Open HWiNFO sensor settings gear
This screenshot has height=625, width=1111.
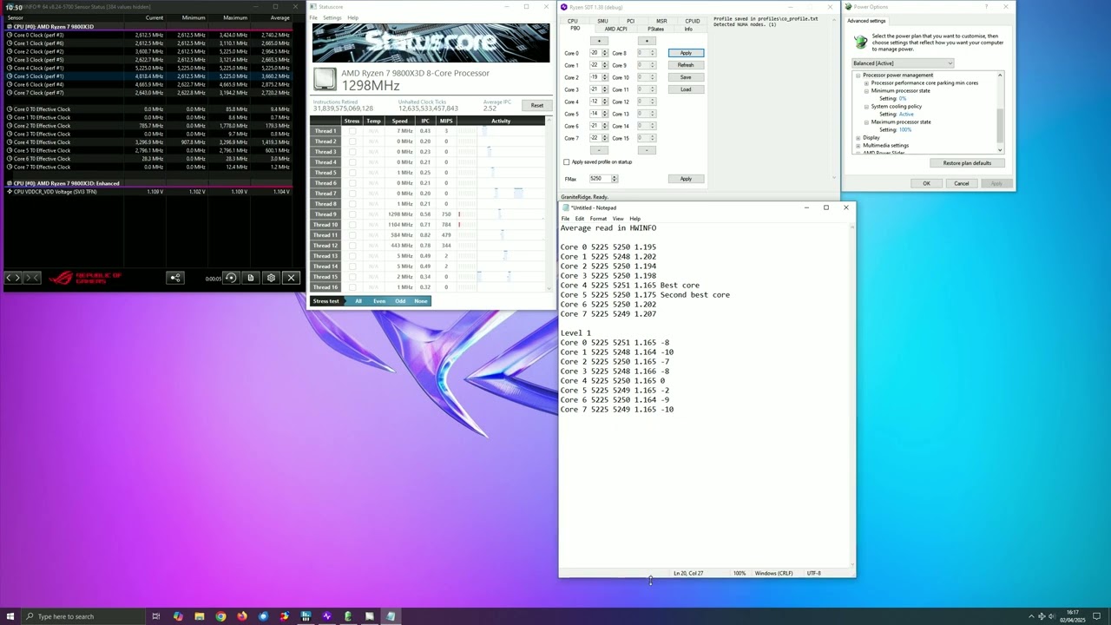[271, 278]
